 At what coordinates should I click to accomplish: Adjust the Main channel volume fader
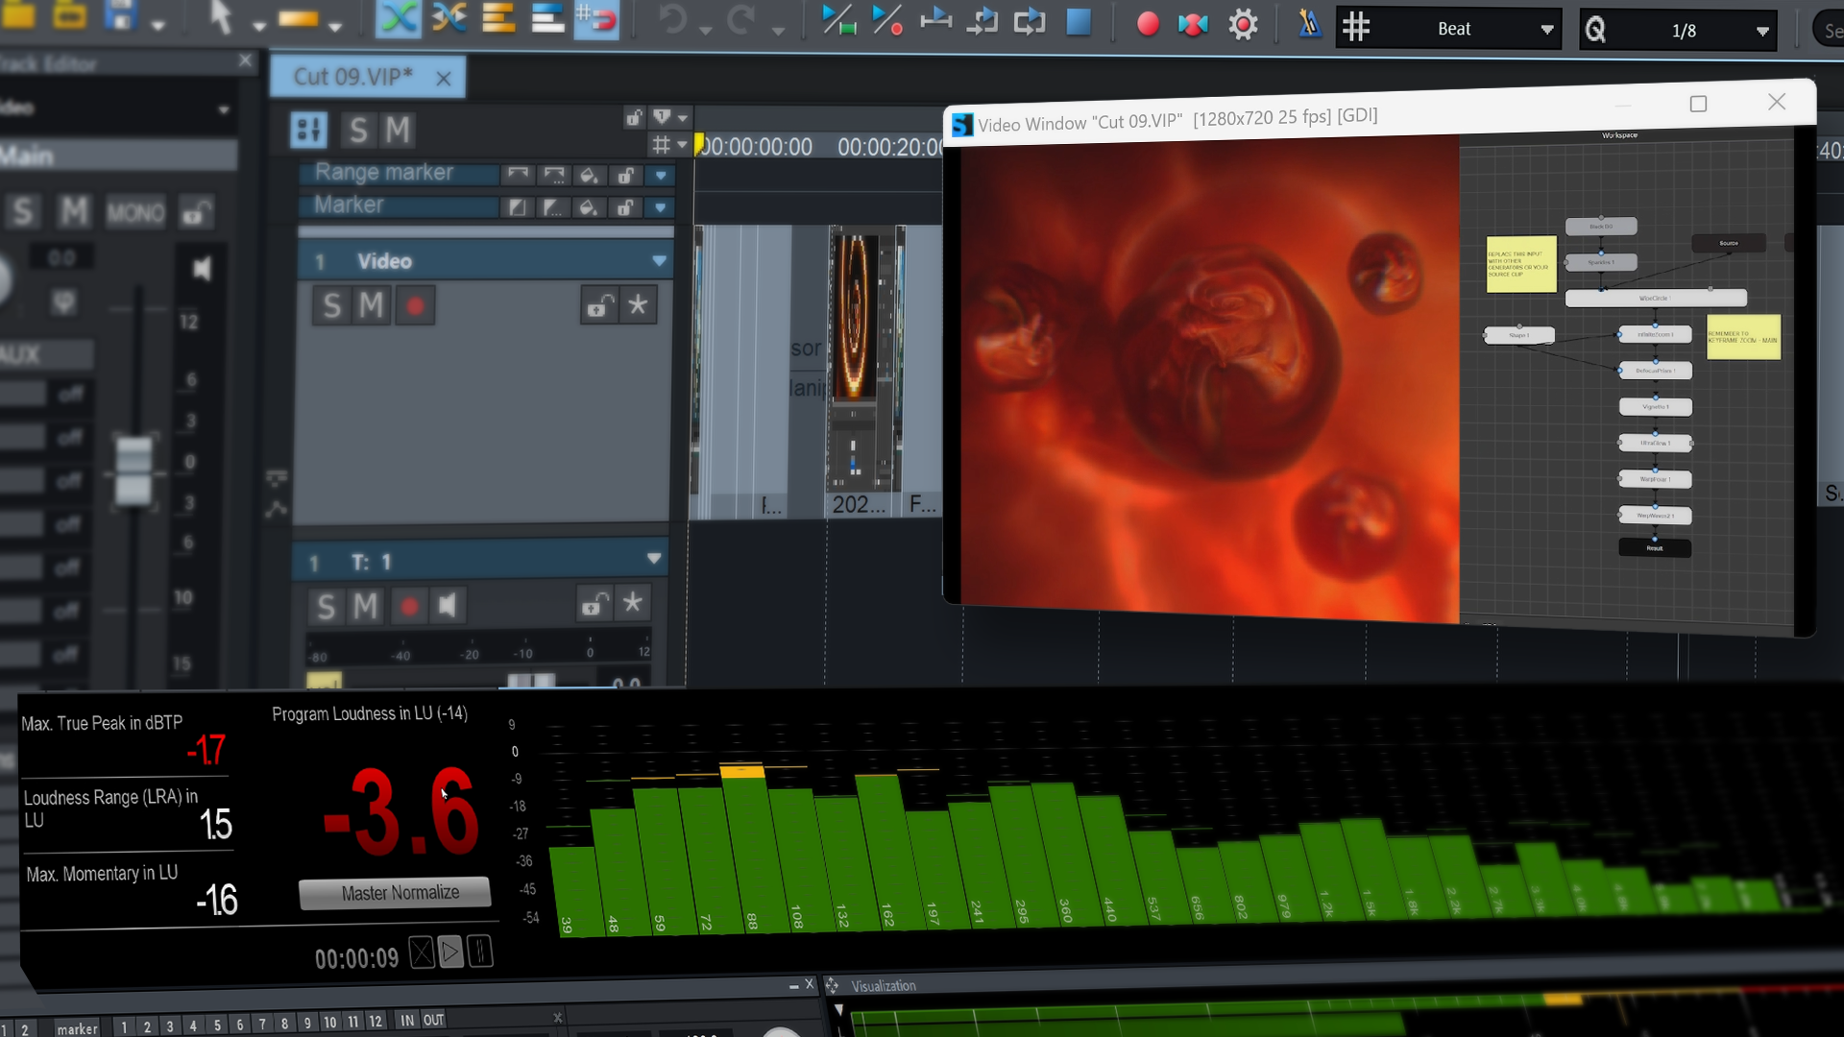pyautogui.click(x=133, y=470)
